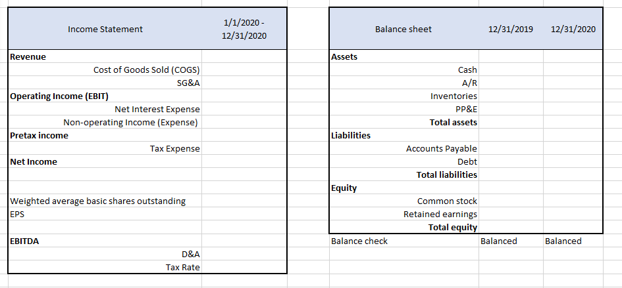Click the empty Revenue value cell

click(x=244, y=56)
